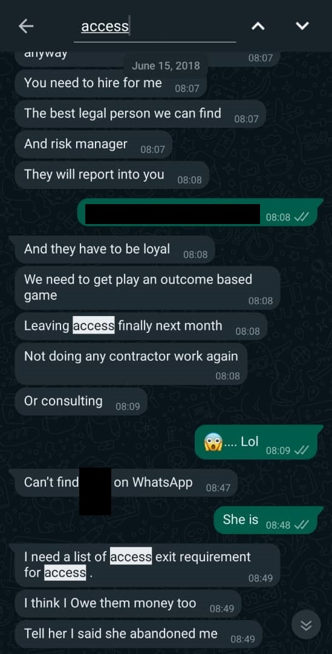Tap the back arrow to exit search
Screen dimensions: 332x654
26,26
